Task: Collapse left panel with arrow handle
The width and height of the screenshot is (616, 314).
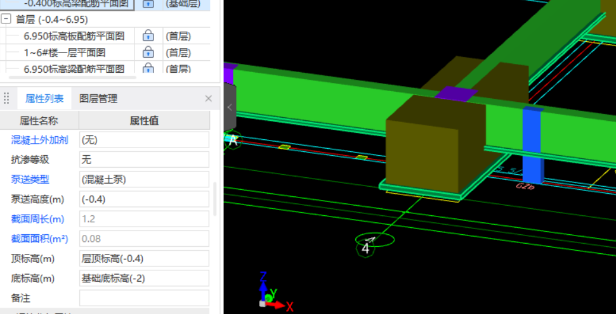Action: [230, 106]
